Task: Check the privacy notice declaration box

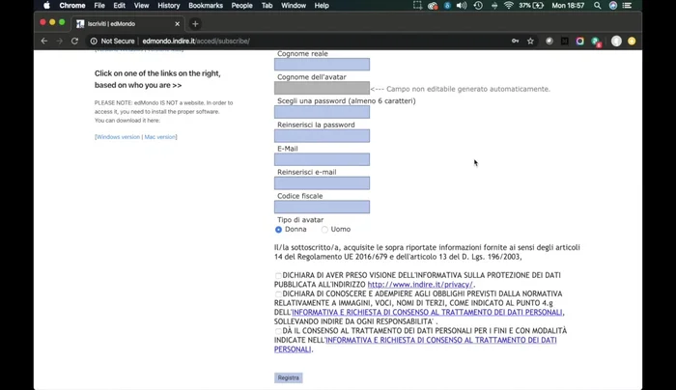Action: point(278,276)
